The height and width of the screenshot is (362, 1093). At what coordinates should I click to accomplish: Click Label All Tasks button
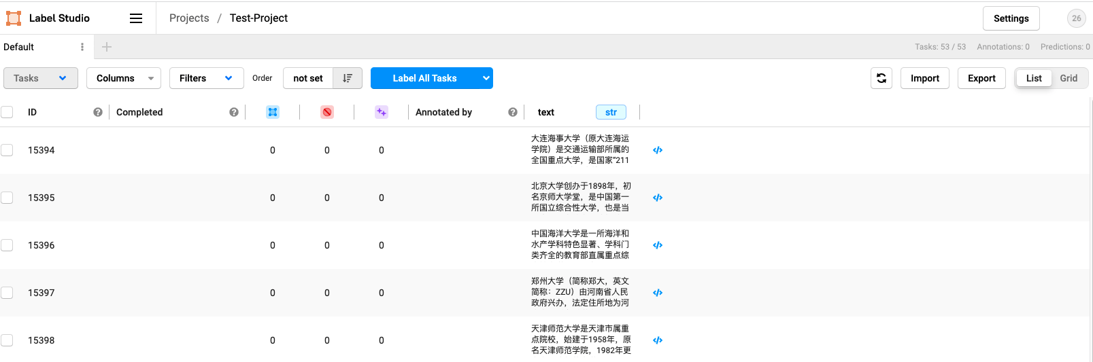click(424, 78)
